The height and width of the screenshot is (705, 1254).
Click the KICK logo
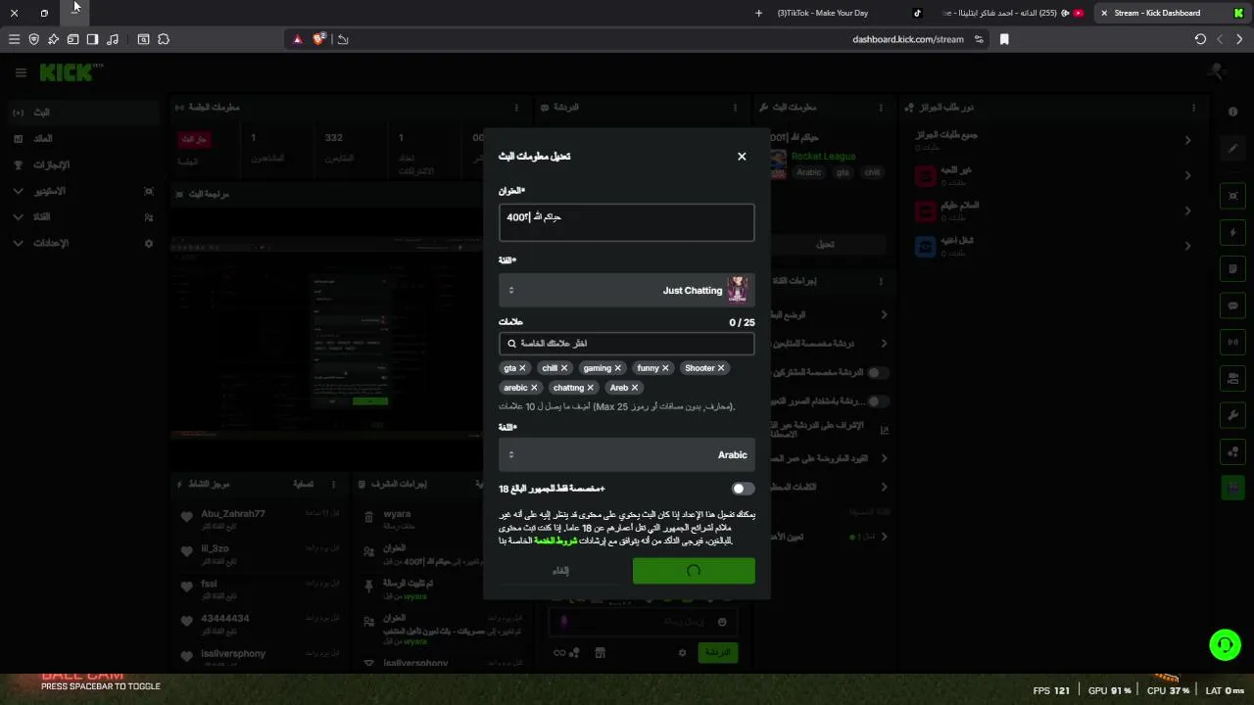point(67,72)
